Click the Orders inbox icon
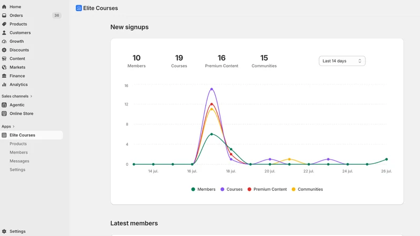Screen dimensions: 420x236 point(4,15)
